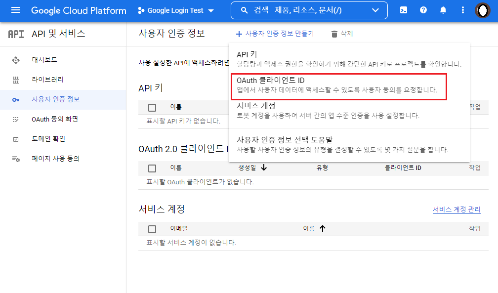Sort OAuth clients by 생성일 arrow
498x293 pixels.
tap(264, 167)
